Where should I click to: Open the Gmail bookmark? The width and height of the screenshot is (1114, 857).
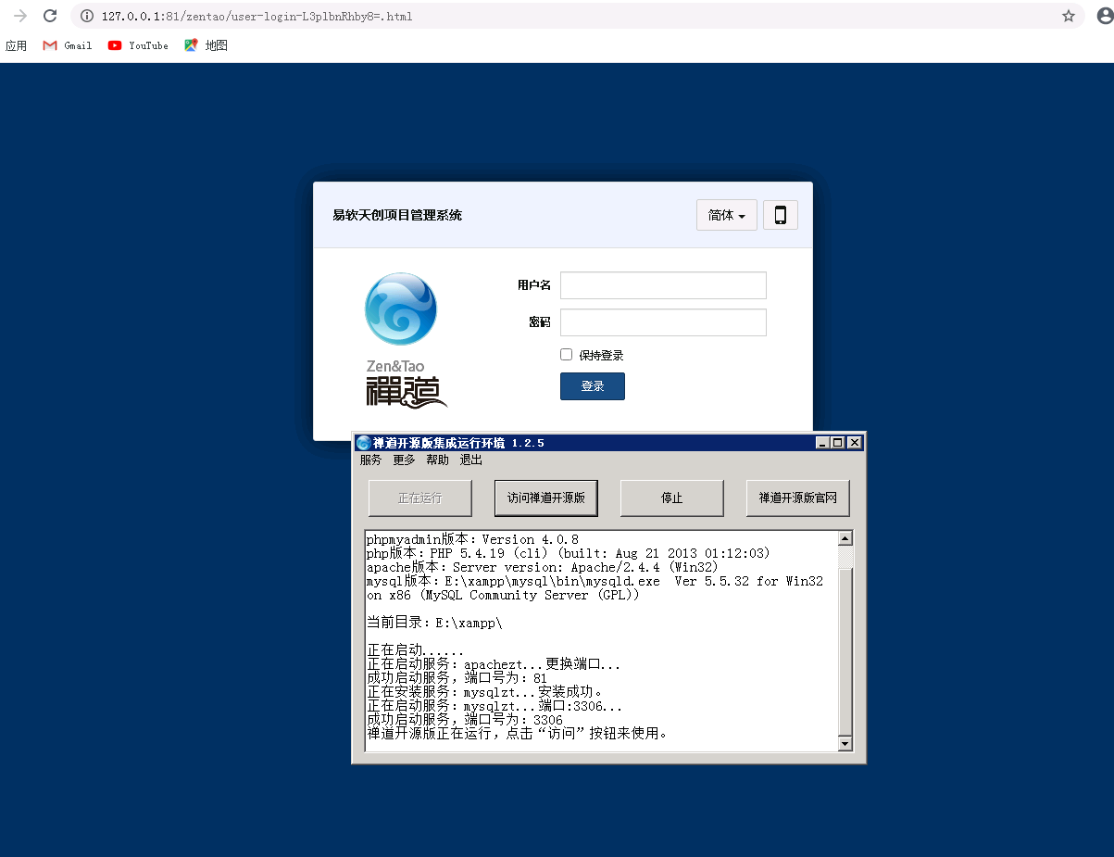coord(68,45)
